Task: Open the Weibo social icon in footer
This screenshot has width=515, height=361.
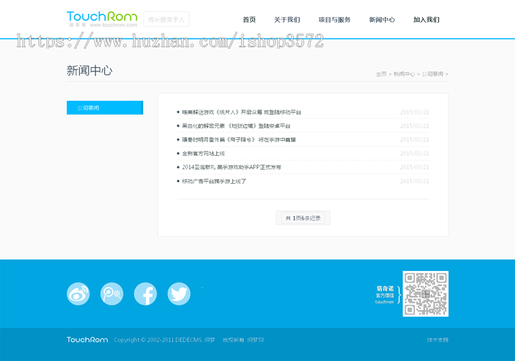Action: coord(78,294)
